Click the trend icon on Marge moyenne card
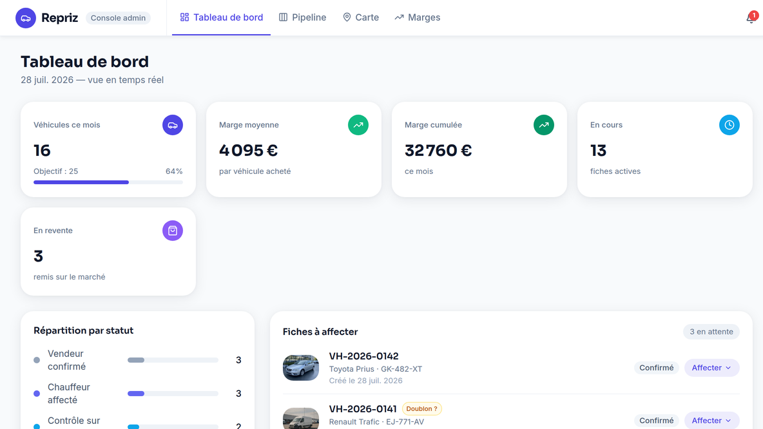763x429 pixels. tap(358, 125)
